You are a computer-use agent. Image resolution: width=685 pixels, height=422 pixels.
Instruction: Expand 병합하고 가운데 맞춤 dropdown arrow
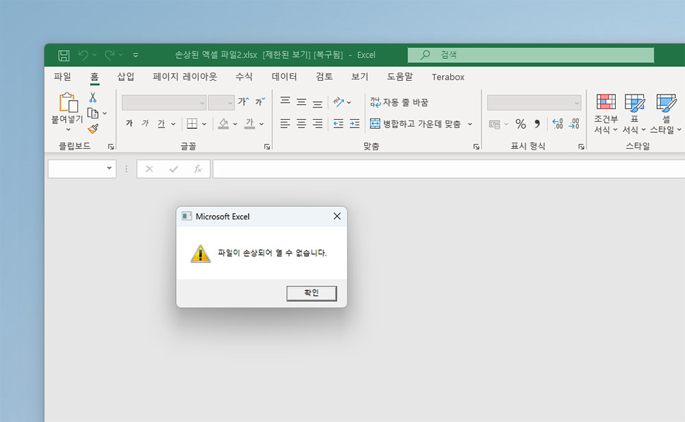[470, 124]
